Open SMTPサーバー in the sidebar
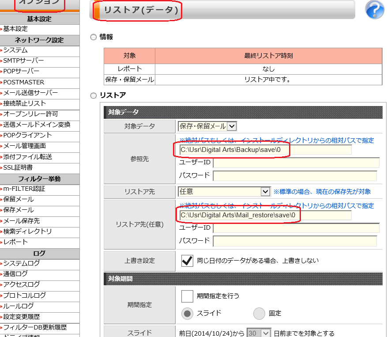387x337 pixels. point(23,61)
